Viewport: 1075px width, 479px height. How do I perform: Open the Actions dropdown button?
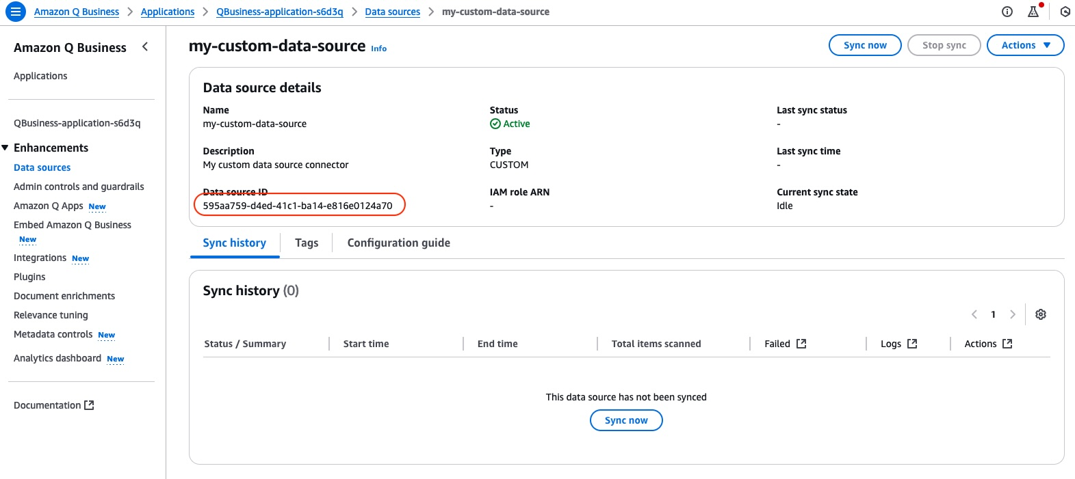pos(1025,45)
